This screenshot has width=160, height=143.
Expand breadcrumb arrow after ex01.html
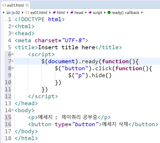click(x=50, y=13)
